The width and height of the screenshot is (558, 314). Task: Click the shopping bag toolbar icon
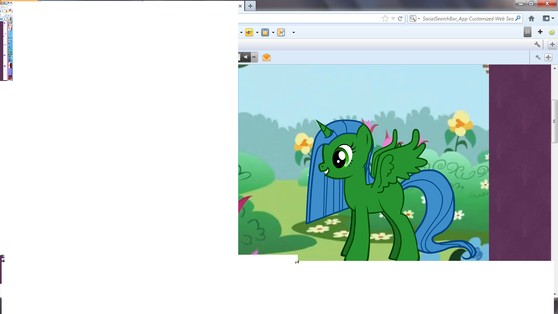(x=265, y=32)
